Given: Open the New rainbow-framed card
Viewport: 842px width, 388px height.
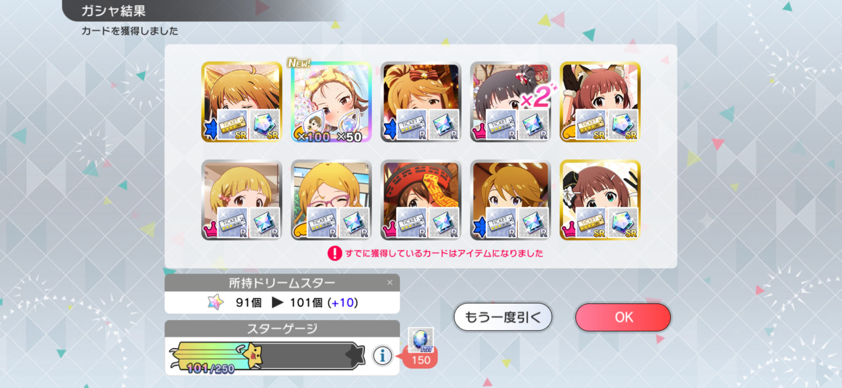Looking at the screenshot, I should coord(332,102).
